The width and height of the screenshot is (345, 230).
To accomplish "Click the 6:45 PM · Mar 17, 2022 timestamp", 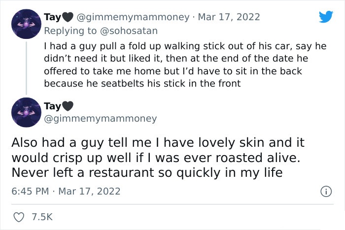I will click(66, 191).
